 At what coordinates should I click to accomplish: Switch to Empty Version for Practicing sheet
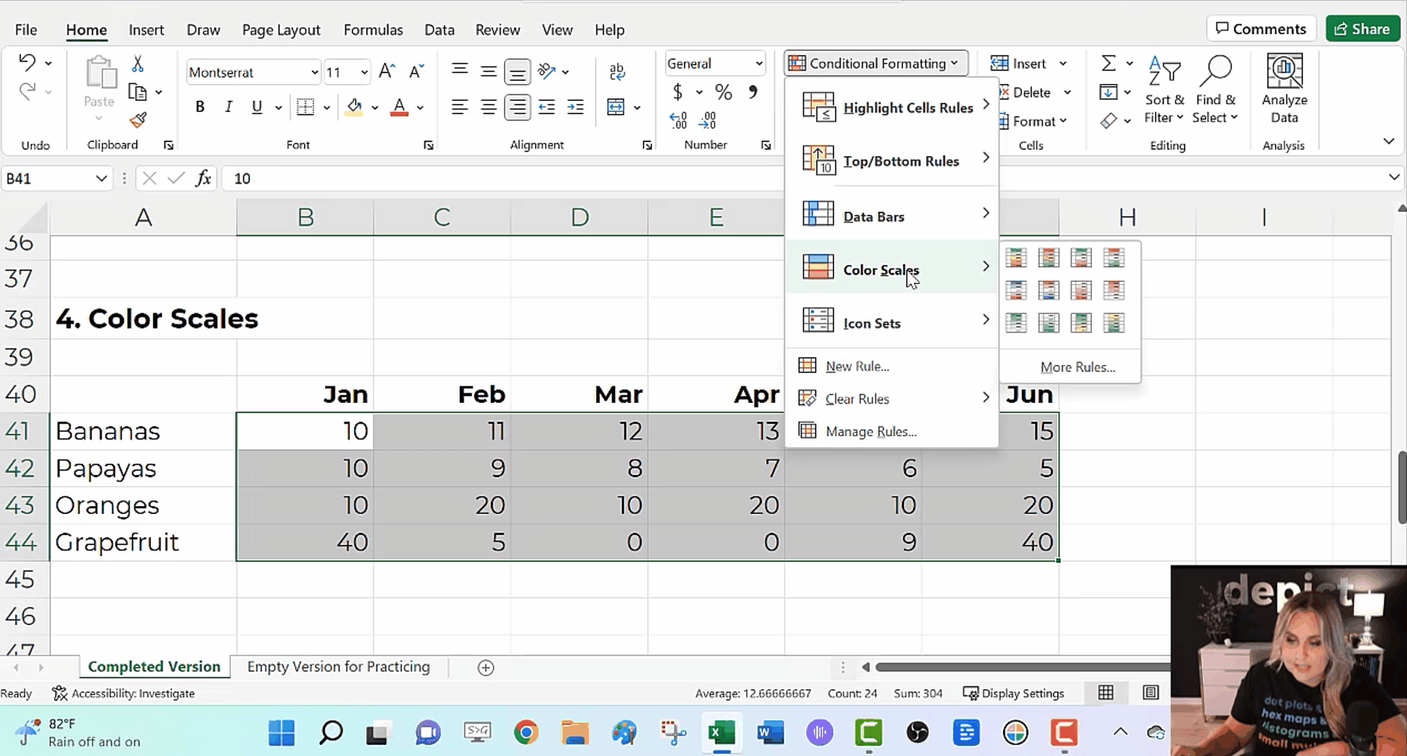(339, 667)
